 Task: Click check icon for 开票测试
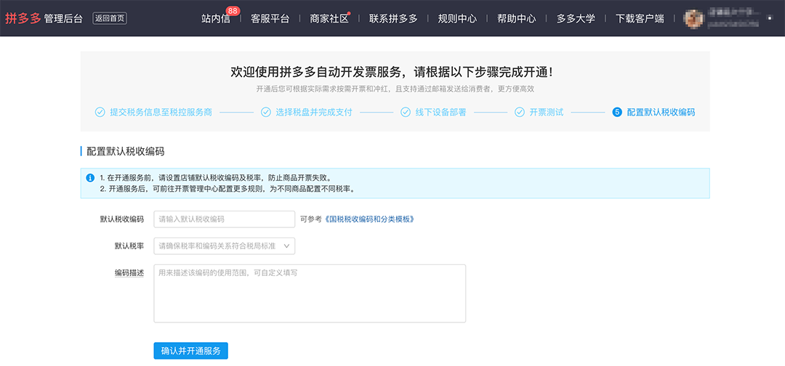click(520, 112)
